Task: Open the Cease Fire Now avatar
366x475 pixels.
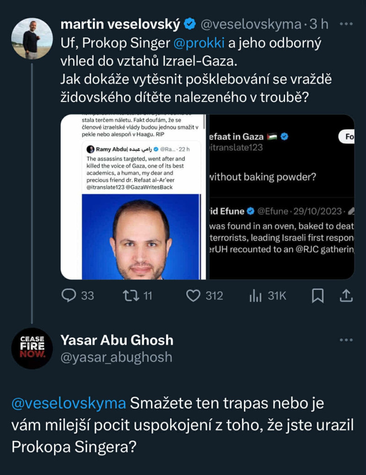Action: pos(32,348)
